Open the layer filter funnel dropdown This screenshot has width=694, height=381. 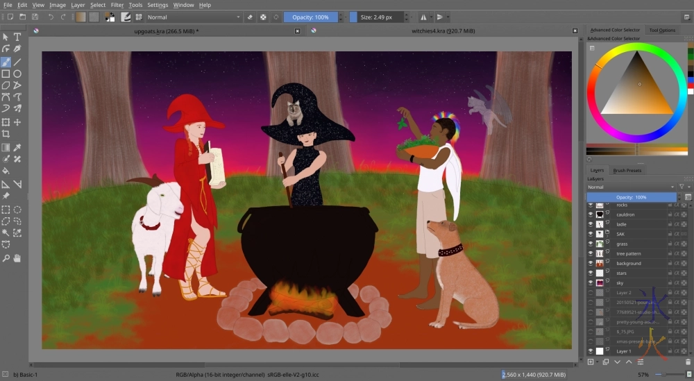coord(682,187)
